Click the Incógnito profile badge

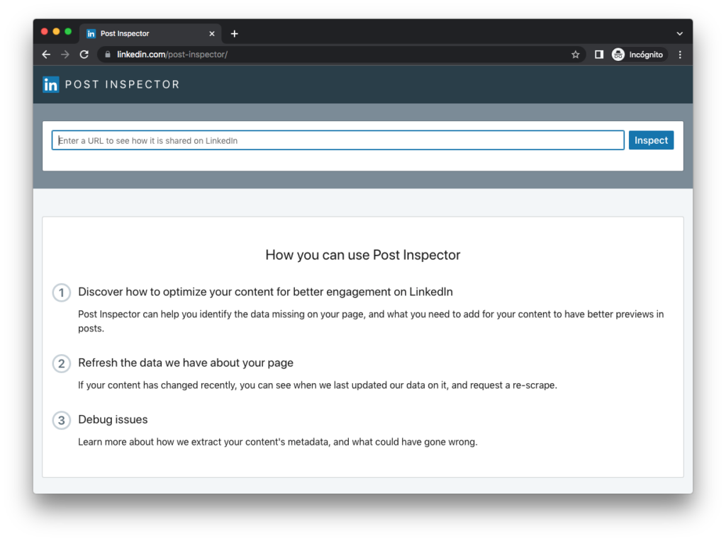639,55
